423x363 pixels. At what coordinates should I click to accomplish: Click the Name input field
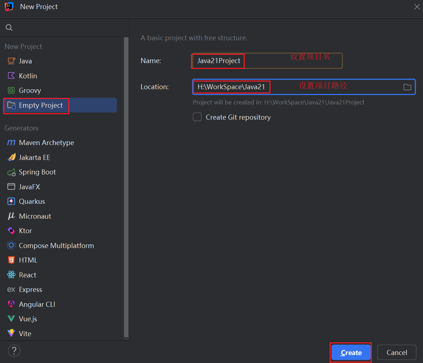(267, 61)
